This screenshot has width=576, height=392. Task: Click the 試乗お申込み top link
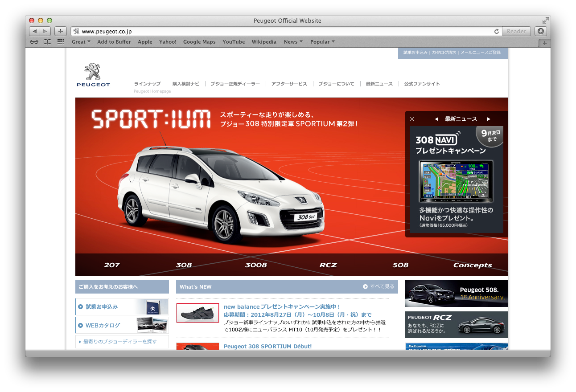(416, 53)
